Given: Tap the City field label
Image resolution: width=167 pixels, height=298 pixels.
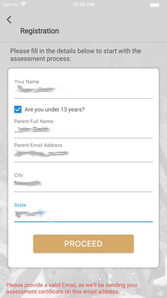Looking at the screenshot, I should pos(19,175).
